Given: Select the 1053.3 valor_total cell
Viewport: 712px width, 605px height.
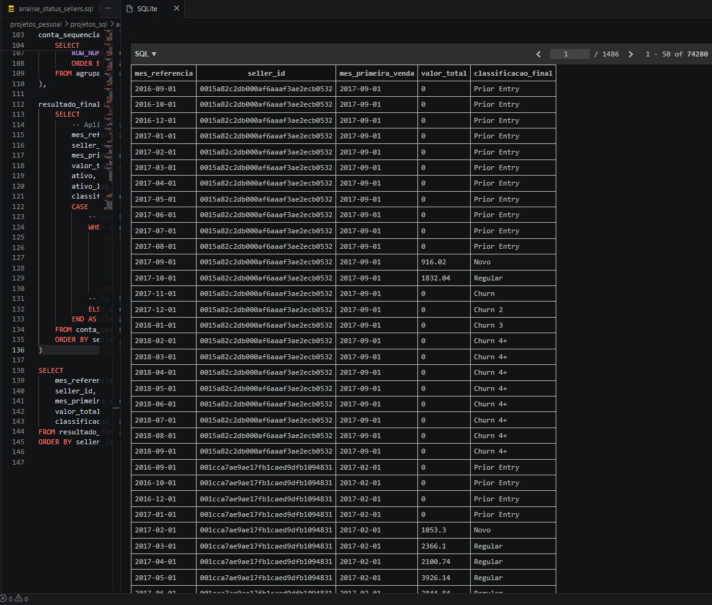Looking at the screenshot, I should (x=443, y=530).
